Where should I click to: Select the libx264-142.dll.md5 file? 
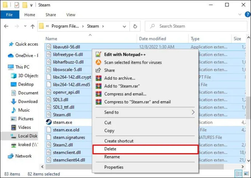72,84
